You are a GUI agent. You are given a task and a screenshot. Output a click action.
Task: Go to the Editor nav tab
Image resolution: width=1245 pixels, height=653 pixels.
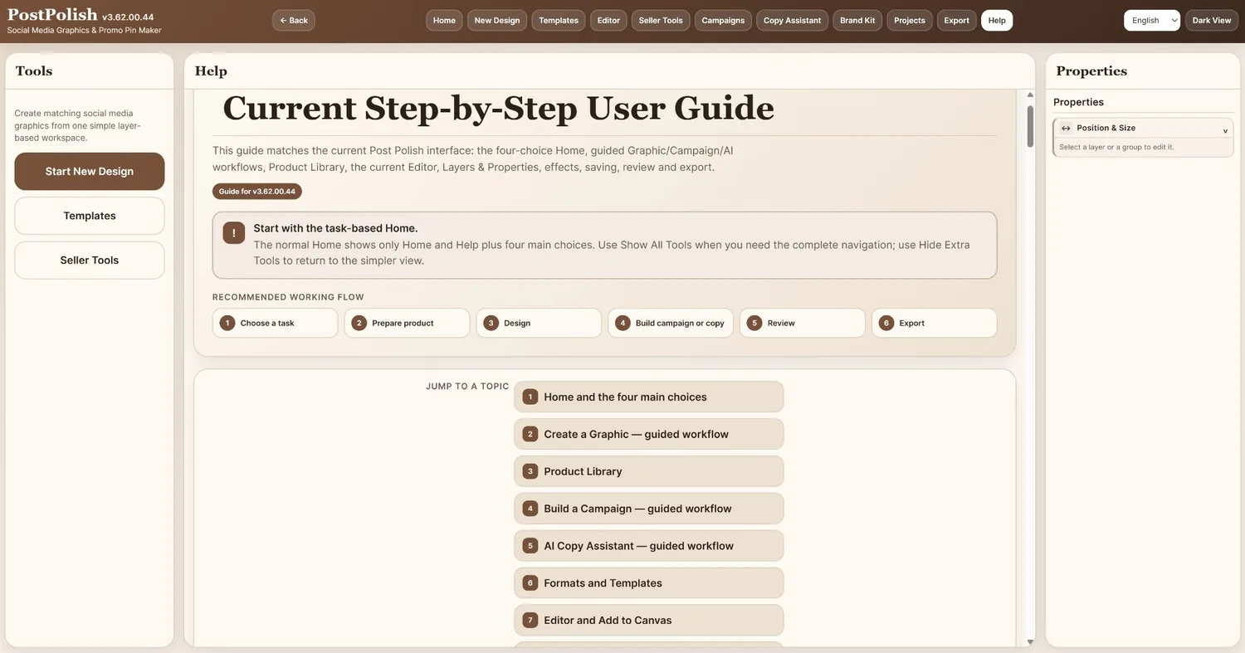point(608,20)
